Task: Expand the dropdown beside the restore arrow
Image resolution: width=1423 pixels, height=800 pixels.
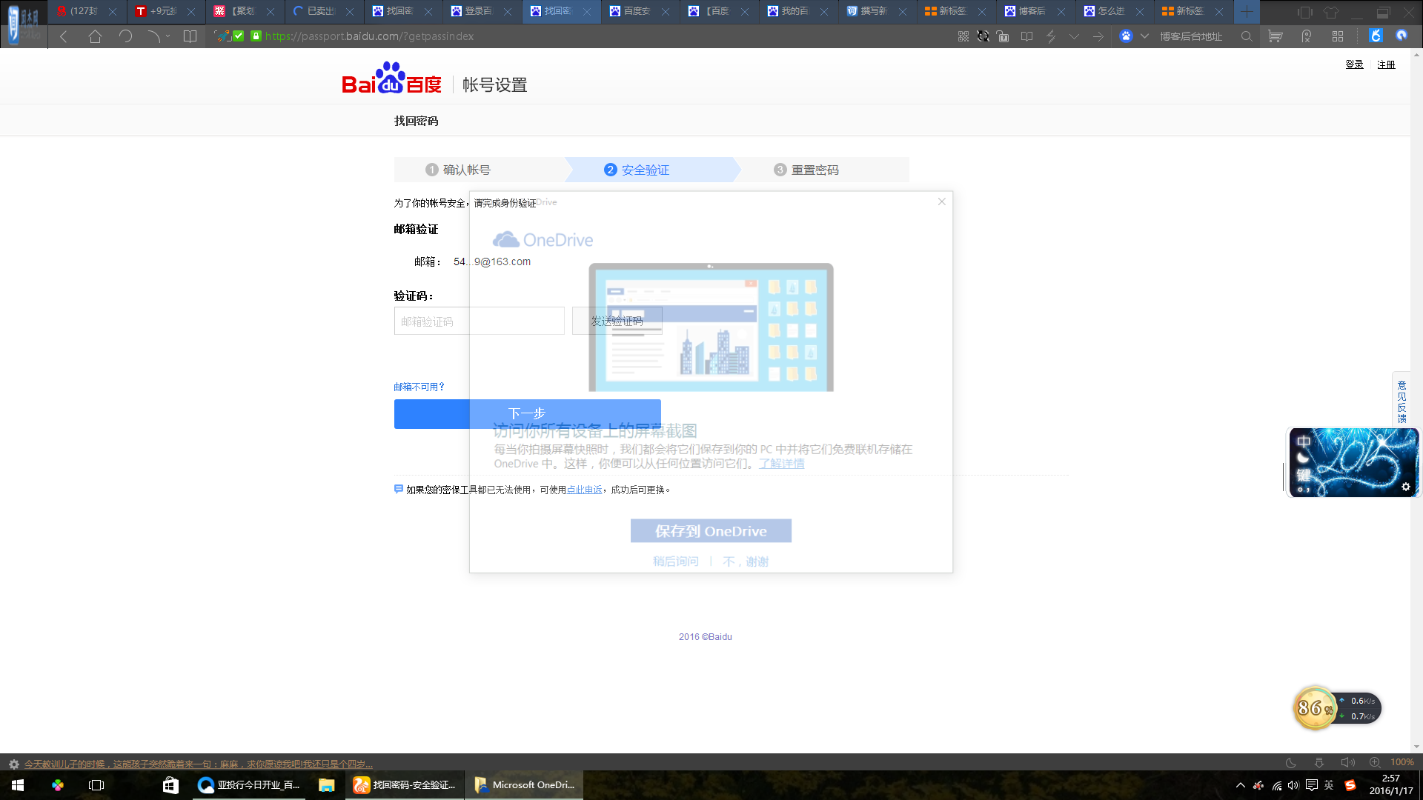Action: (x=168, y=36)
